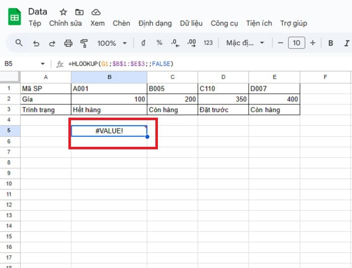
Task: Star the Data spreadsheet
Action: [63, 12]
